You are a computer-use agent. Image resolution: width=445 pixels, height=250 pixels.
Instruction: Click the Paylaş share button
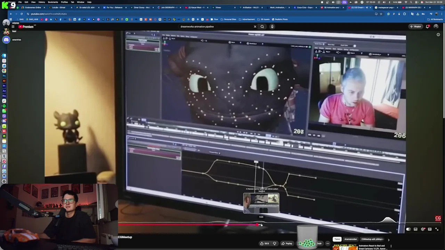pyautogui.click(x=287, y=243)
